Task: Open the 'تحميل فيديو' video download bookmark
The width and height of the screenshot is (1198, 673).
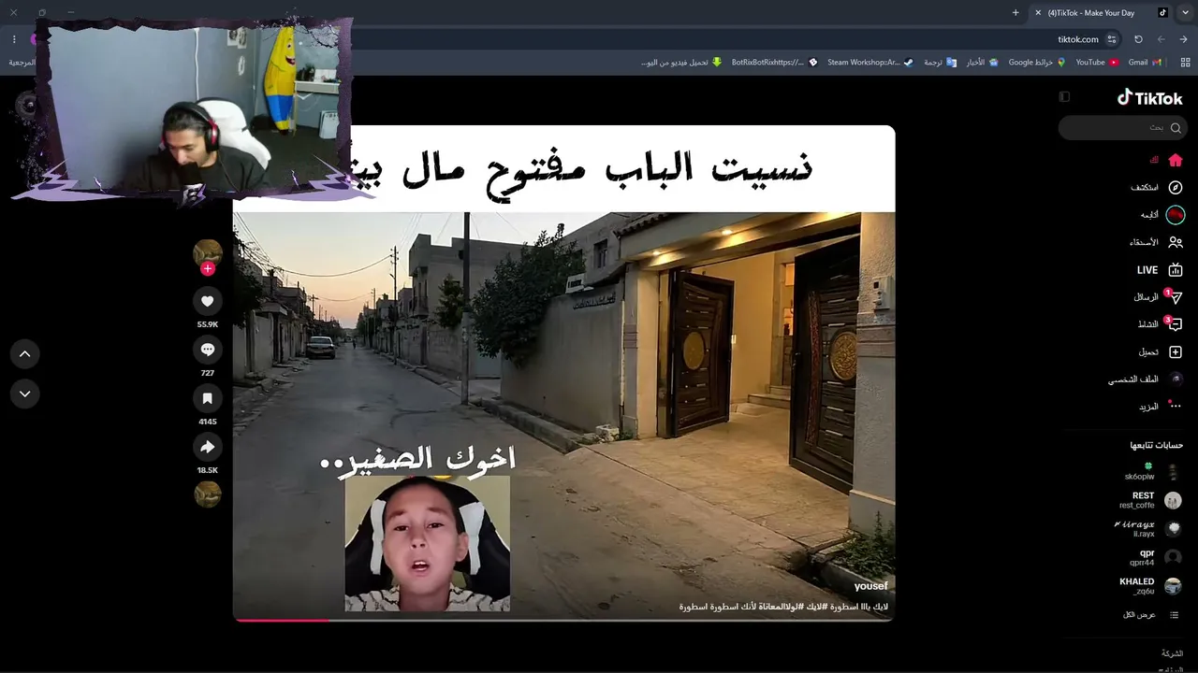Action: point(681,63)
